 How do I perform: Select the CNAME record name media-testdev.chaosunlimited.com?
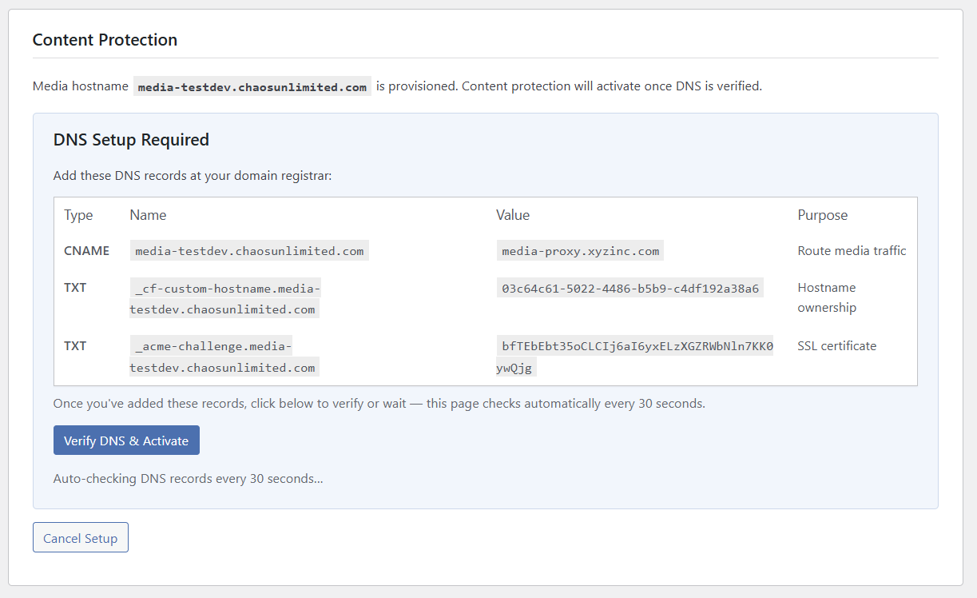click(x=248, y=249)
